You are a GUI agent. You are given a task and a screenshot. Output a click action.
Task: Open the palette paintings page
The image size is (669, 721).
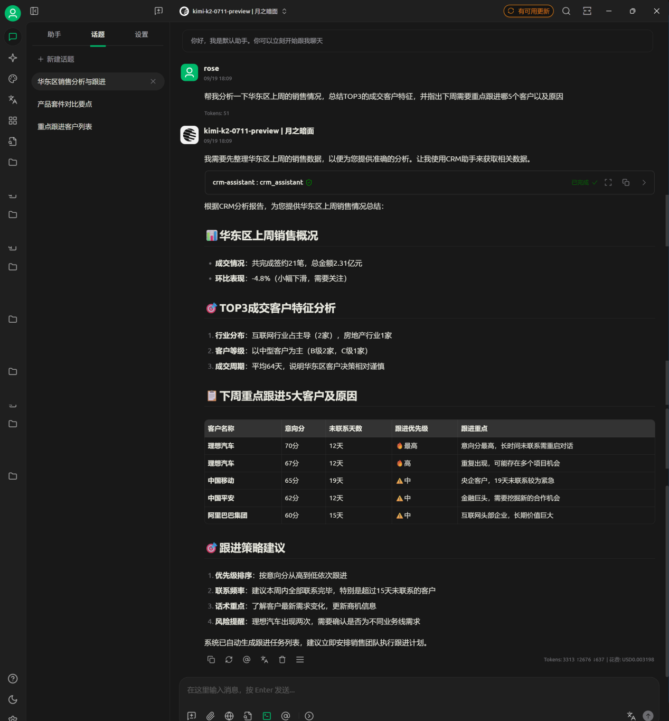click(x=13, y=79)
